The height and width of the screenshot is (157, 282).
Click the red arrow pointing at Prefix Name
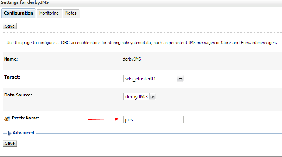point(104,119)
